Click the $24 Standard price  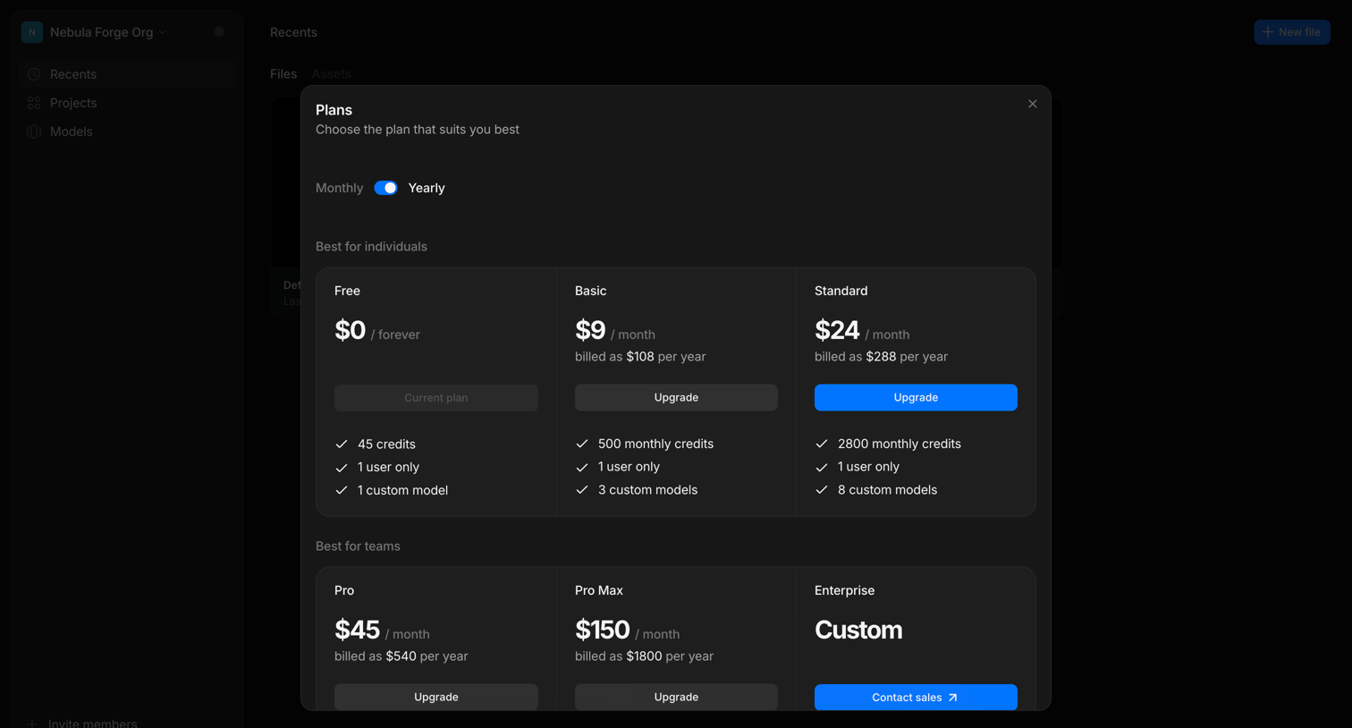[837, 330]
